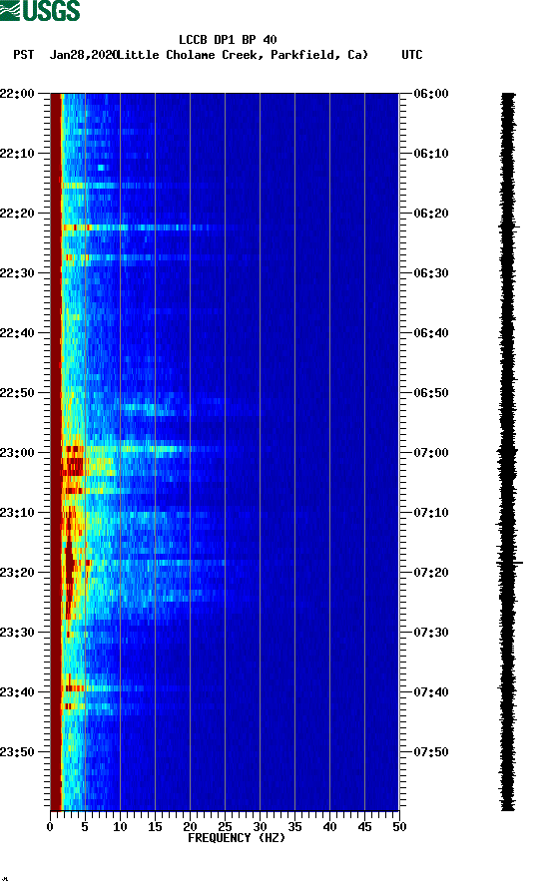The image size is (551, 890).
Task: Click the 35 Hz frequency axis label
Action: pyautogui.click(x=294, y=827)
